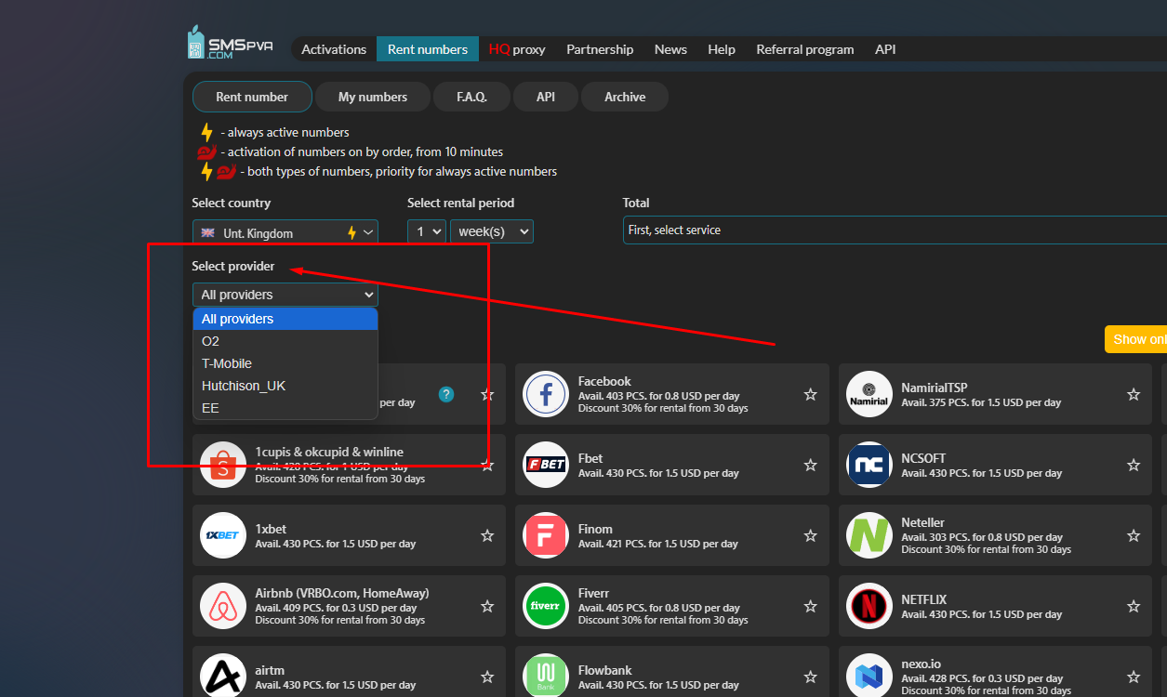1167x697 pixels.
Task: Open the Help menu item
Action: (x=721, y=49)
